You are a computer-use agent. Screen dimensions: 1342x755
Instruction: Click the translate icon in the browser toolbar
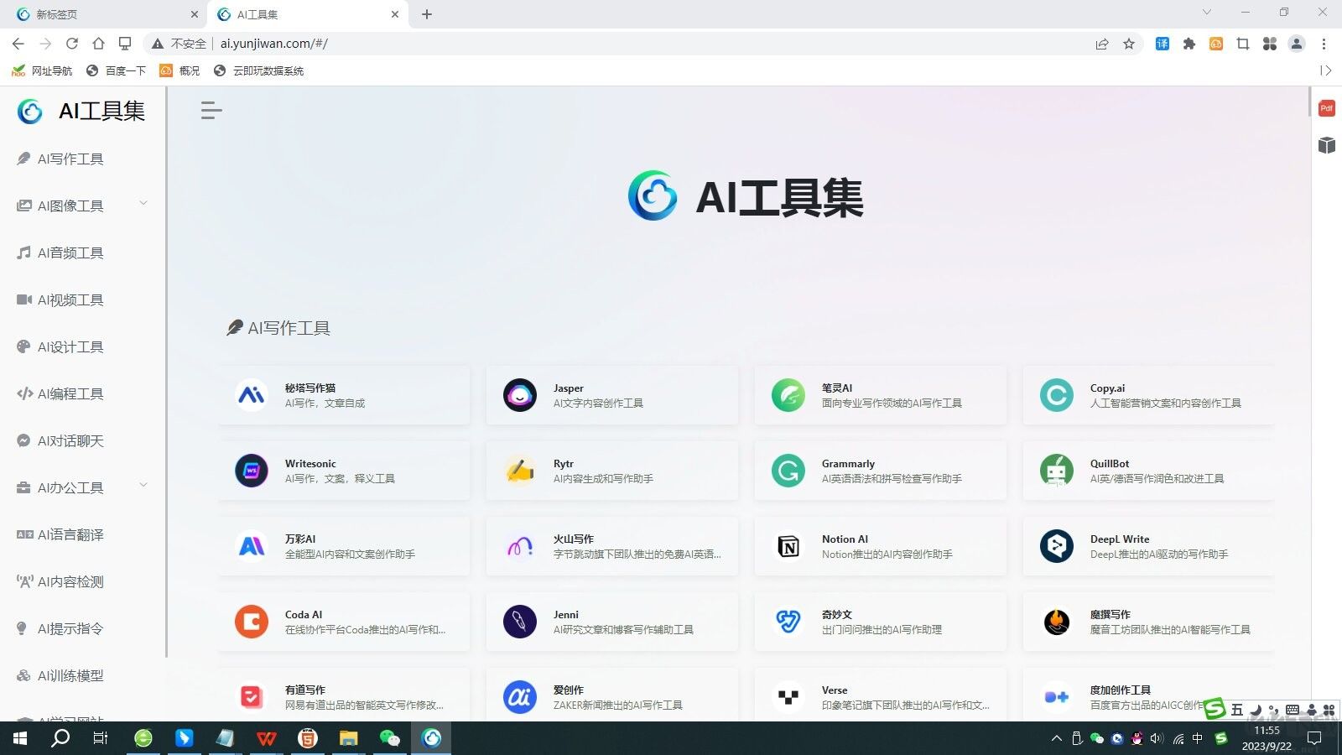(x=1162, y=44)
